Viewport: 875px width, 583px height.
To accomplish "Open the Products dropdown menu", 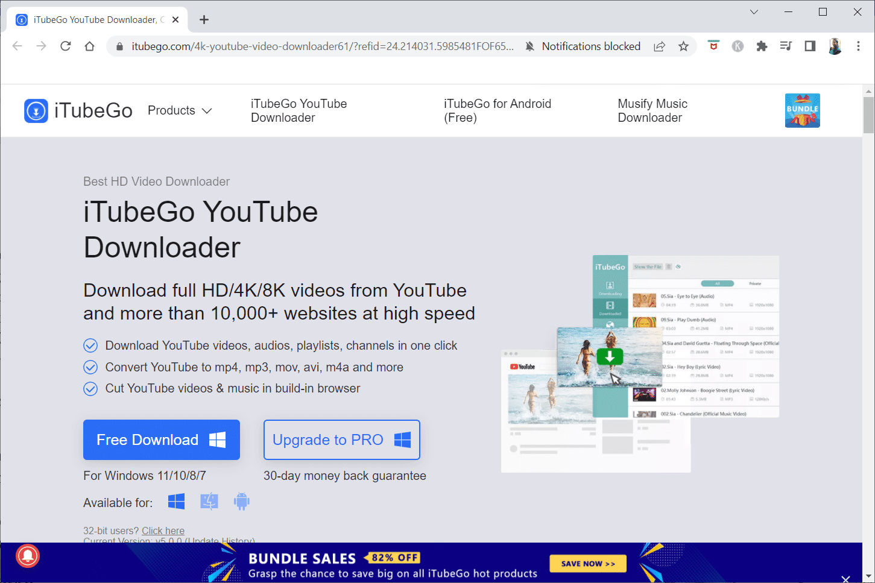I will pos(180,110).
